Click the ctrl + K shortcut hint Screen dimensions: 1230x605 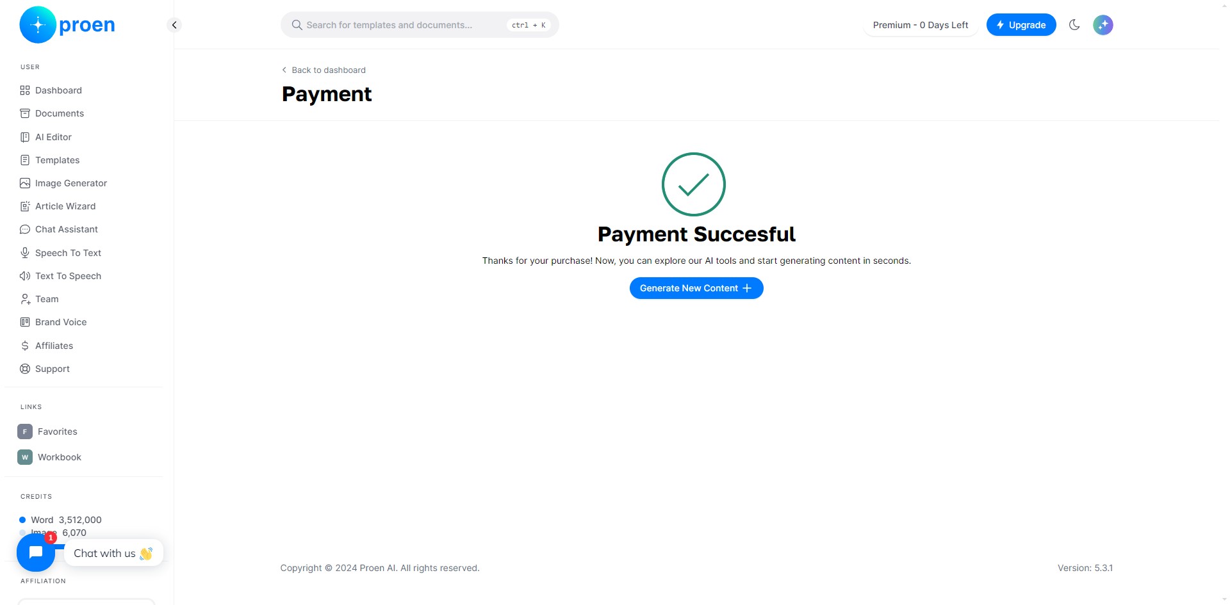(x=529, y=25)
